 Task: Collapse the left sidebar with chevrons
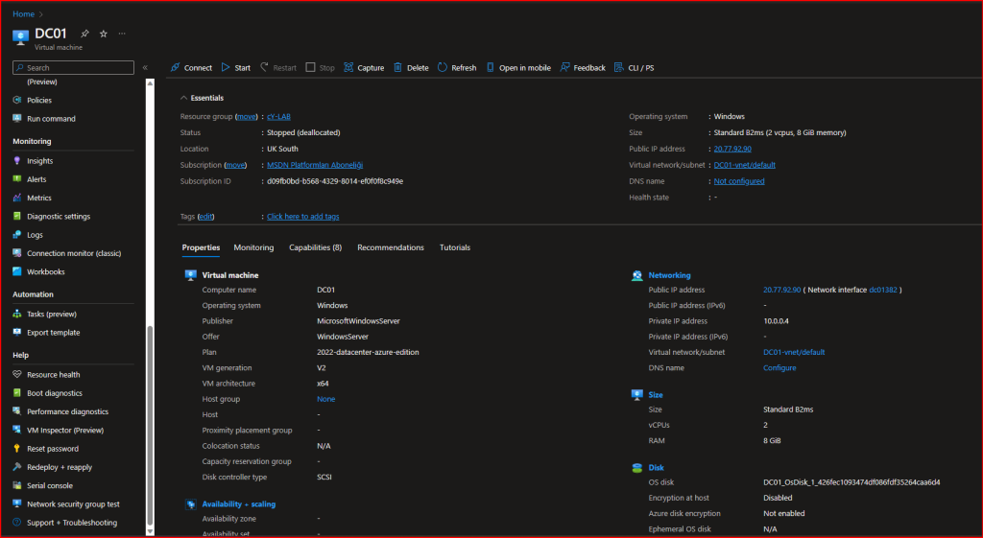click(145, 68)
